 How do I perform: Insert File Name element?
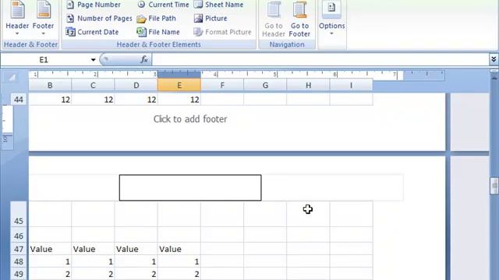click(x=158, y=32)
